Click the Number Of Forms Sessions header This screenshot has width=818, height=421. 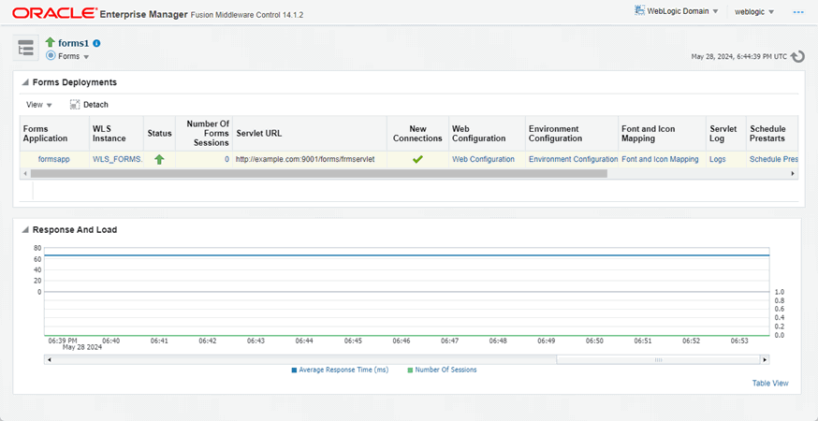pyautogui.click(x=204, y=134)
